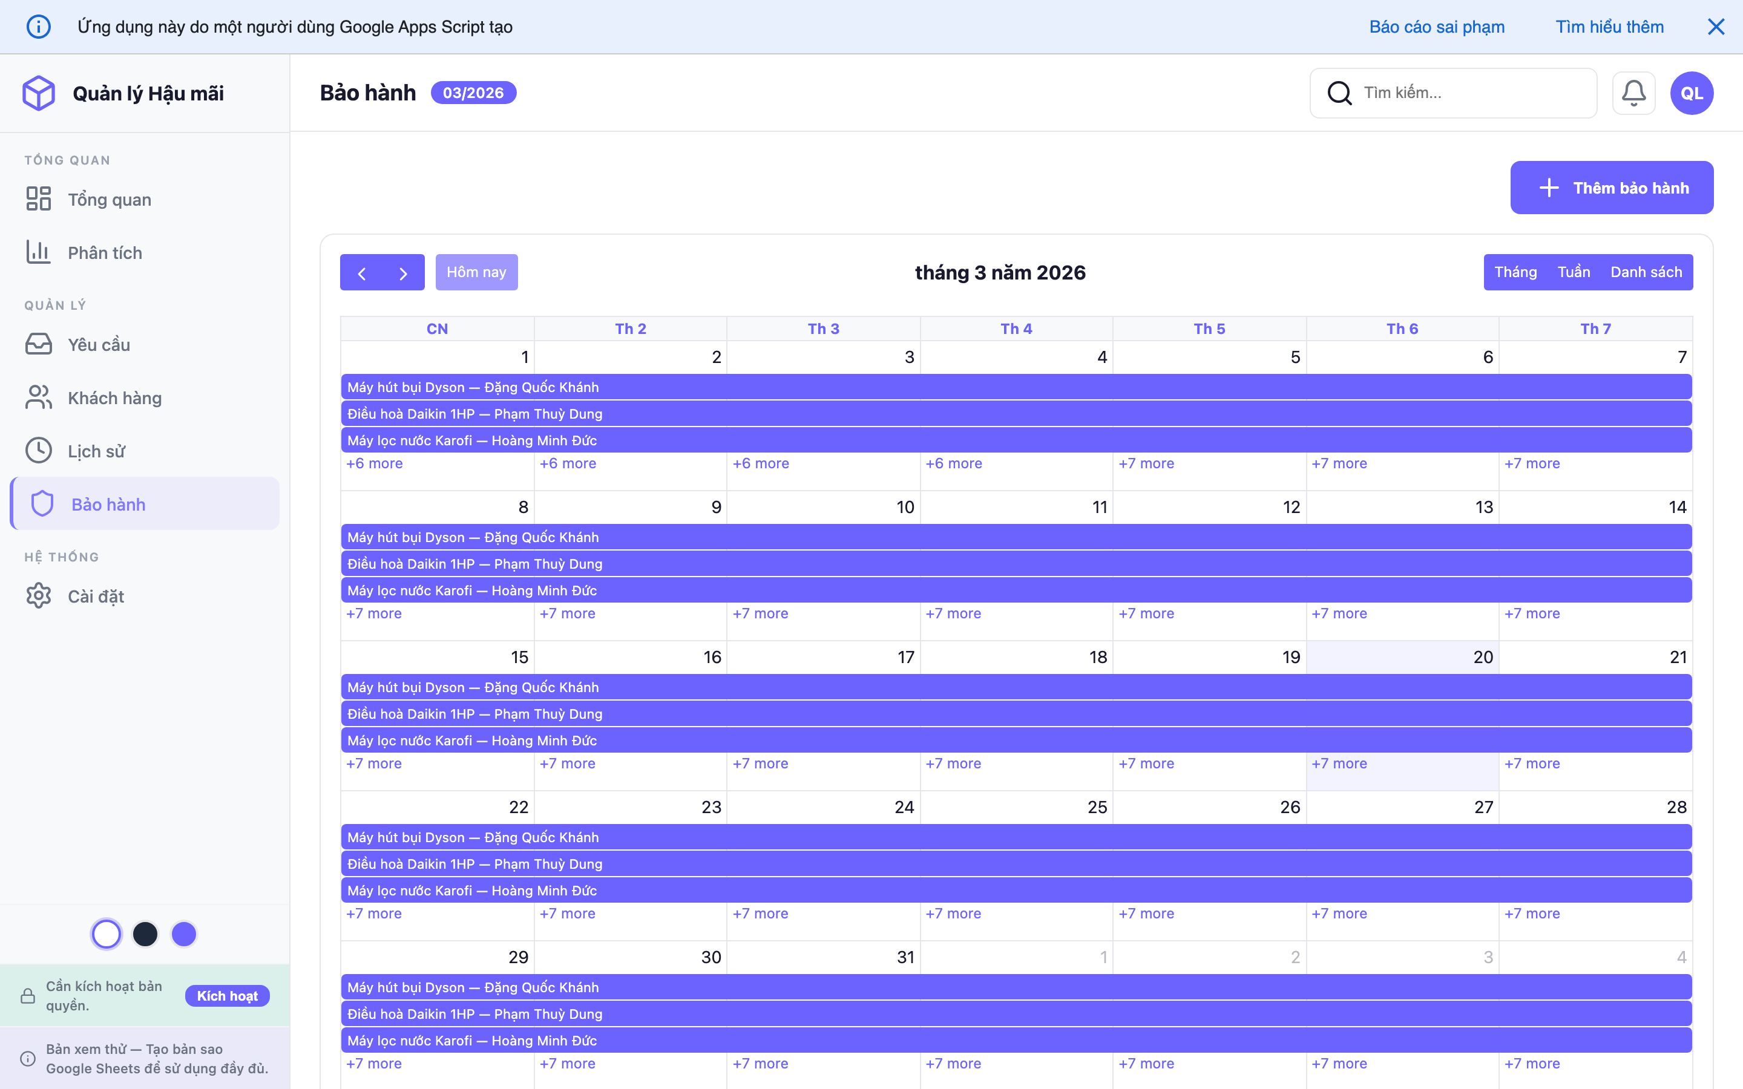Go to previous month arrow
1743x1089 pixels.
(361, 272)
